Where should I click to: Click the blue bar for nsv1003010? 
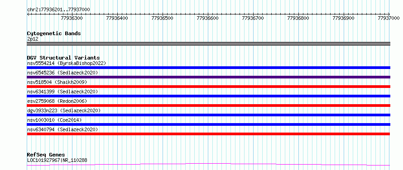(208, 124)
